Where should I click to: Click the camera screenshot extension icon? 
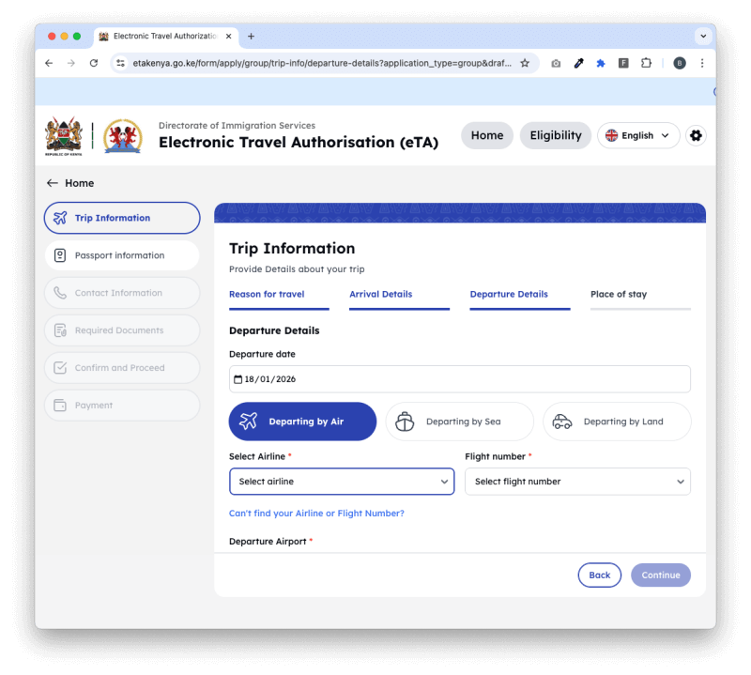coord(556,63)
